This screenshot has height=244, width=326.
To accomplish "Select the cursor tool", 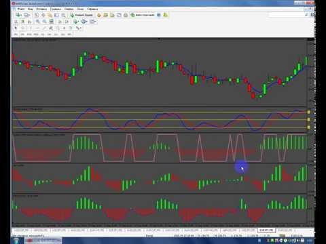I will [16, 28].
